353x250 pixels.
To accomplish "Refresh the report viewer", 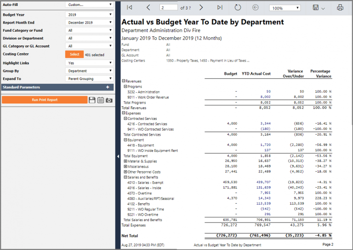I will pos(238,8).
